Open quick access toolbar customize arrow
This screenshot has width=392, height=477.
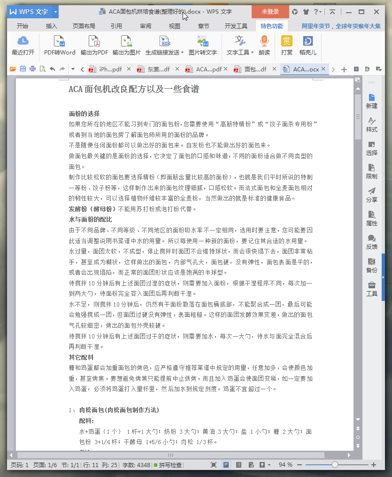[x=73, y=69]
